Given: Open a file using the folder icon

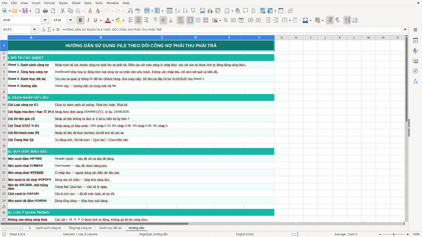Looking at the screenshot, I should [14, 11].
